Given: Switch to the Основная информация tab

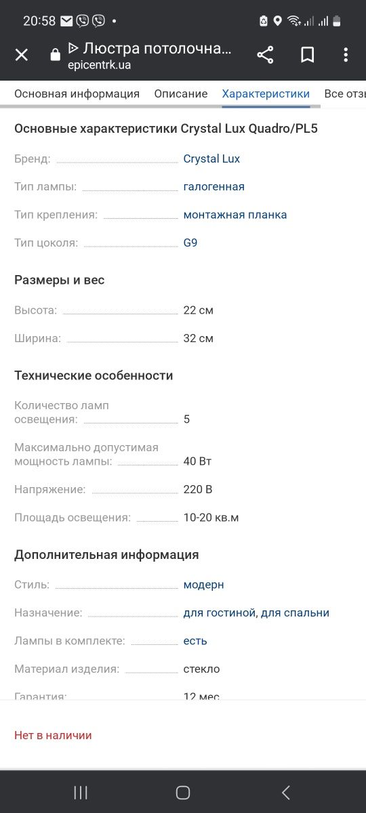Looking at the screenshot, I should click(77, 93).
